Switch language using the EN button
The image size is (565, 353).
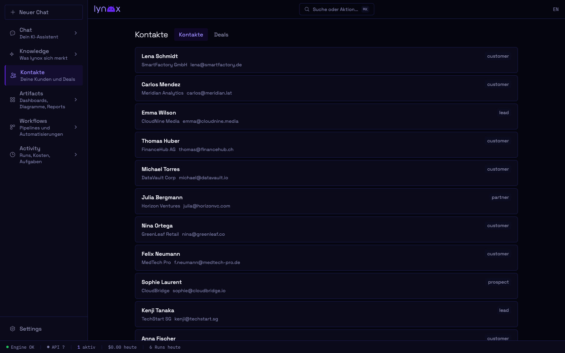coord(556,9)
